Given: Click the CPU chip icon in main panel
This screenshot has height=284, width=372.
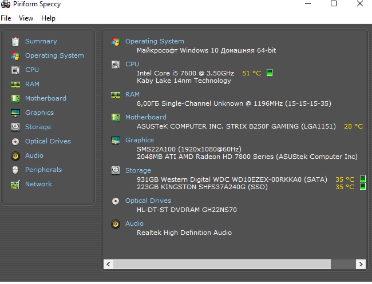Looking at the screenshot, I should click(116, 64).
